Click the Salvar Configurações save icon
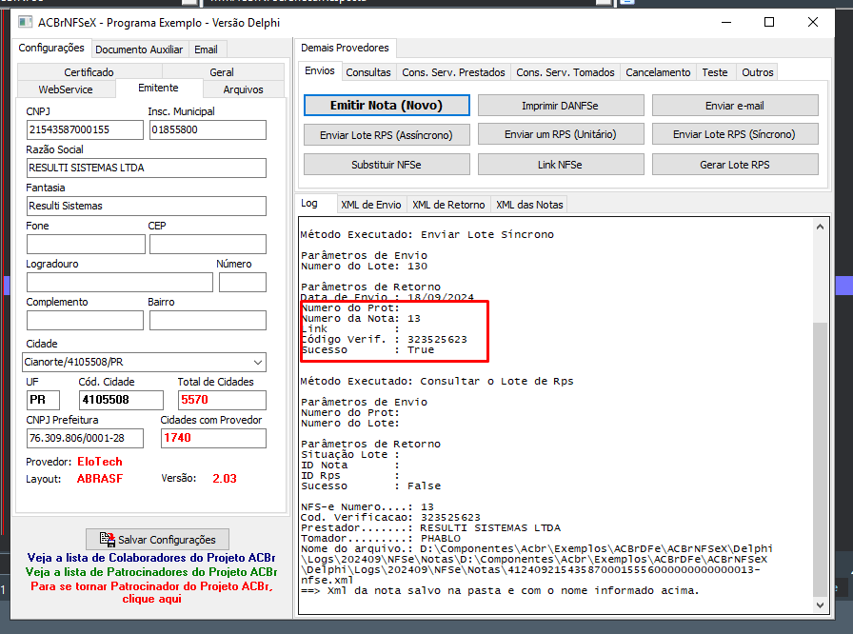Screen dimensions: 853x634 [108, 539]
